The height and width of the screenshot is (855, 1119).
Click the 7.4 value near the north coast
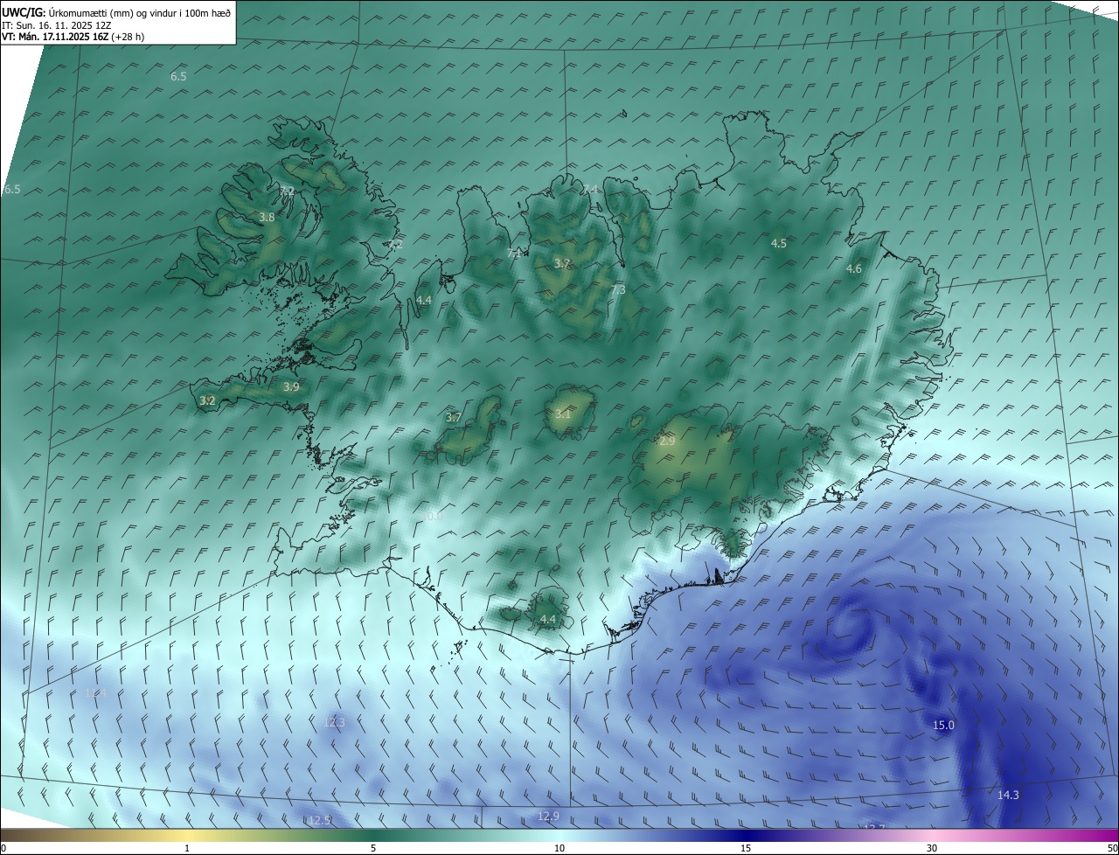click(x=591, y=189)
